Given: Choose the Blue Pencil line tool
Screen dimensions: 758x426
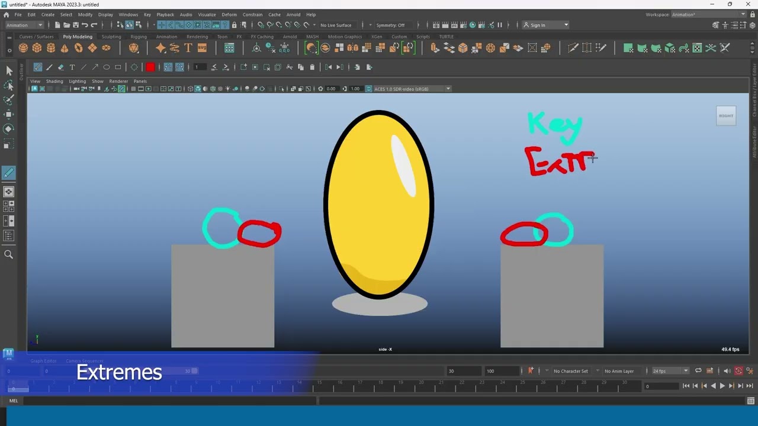Looking at the screenshot, I should point(83,67).
